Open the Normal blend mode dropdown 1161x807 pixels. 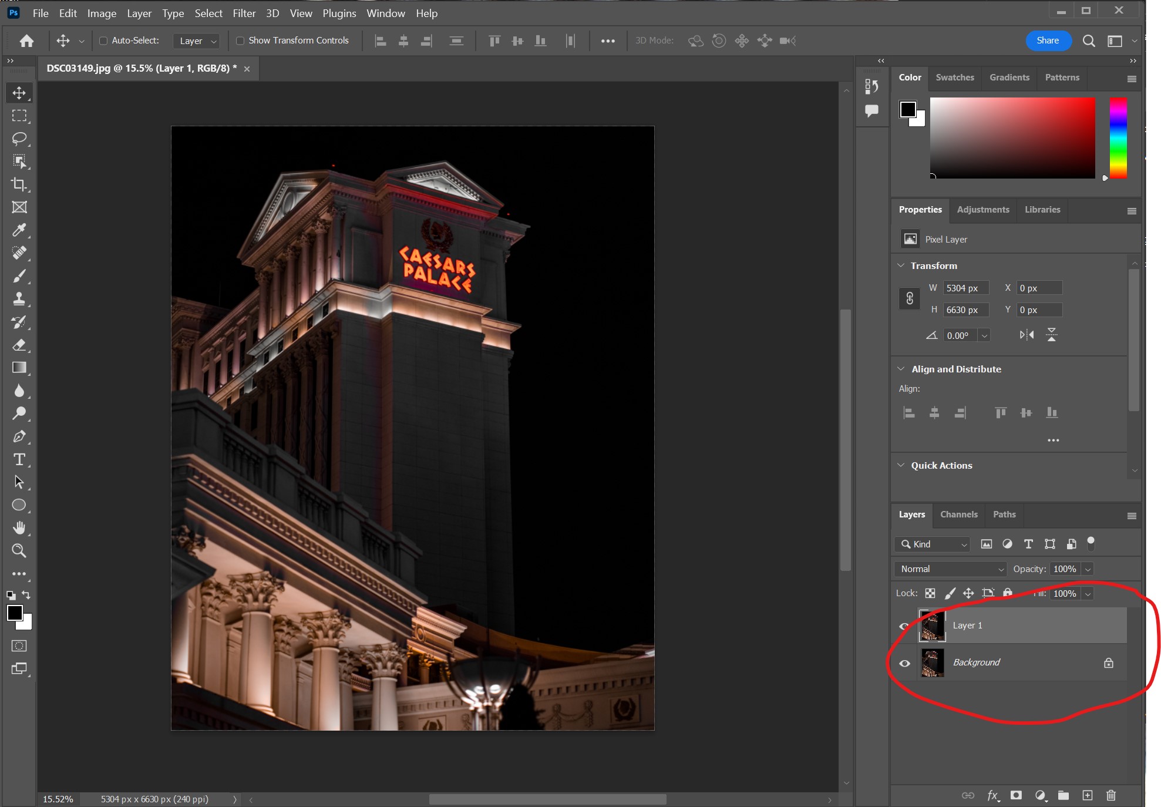pos(951,569)
